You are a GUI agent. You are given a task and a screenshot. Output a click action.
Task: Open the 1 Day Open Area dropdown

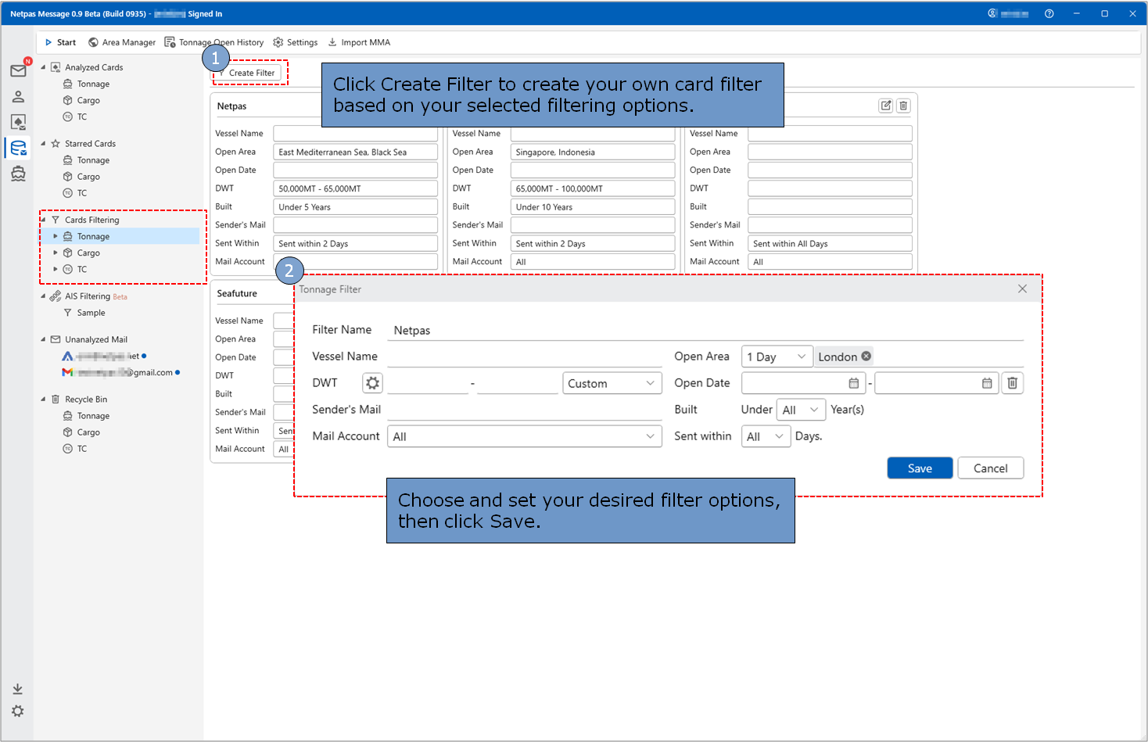[x=777, y=357]
